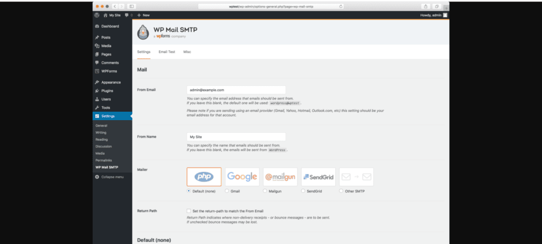Screen dimensions: 542x244
Task: Open WP Mail SMTP submenu item
Action: point(107,167)
